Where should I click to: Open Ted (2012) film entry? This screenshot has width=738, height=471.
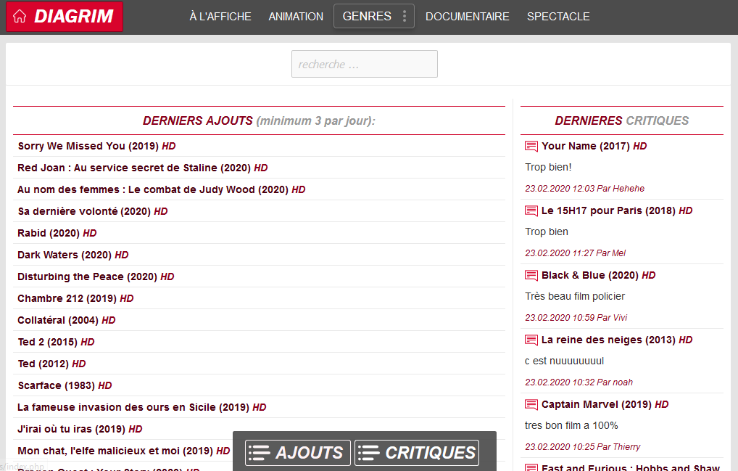click(x=51, y=364)
